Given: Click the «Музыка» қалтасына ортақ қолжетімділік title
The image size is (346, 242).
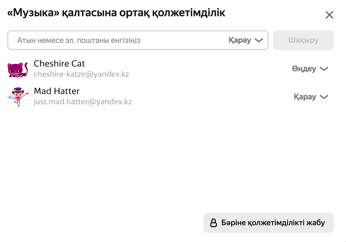Looking at the screenshot, I should pyautogui.click(x=116, y=13).
